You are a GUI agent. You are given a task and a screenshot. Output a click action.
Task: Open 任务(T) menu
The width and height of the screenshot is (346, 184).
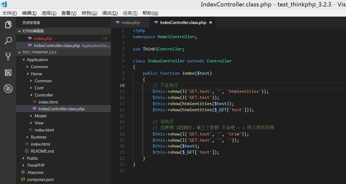(x=130, y=13)
